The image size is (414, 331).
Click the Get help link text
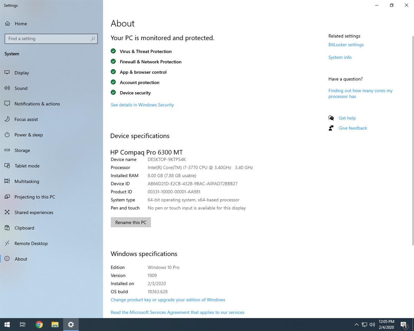pyautogui.click(x=347, y=118)
